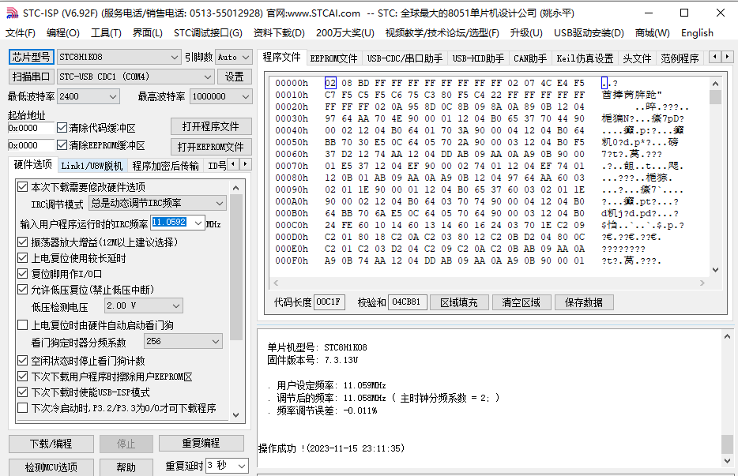Toggle 下次下载时使能USB-ISP模式
The image size is (738, 476).
[x=22, y=392]
